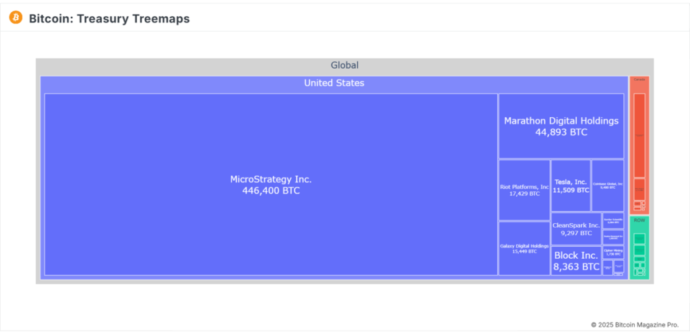This screenshot has height=333, width=690.
Task: Select the Marathon Digital Holdings block
Action: 561,126
